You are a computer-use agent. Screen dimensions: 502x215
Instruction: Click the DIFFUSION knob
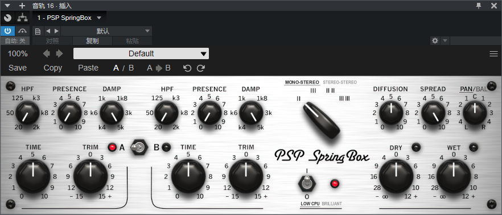[390, 113]
